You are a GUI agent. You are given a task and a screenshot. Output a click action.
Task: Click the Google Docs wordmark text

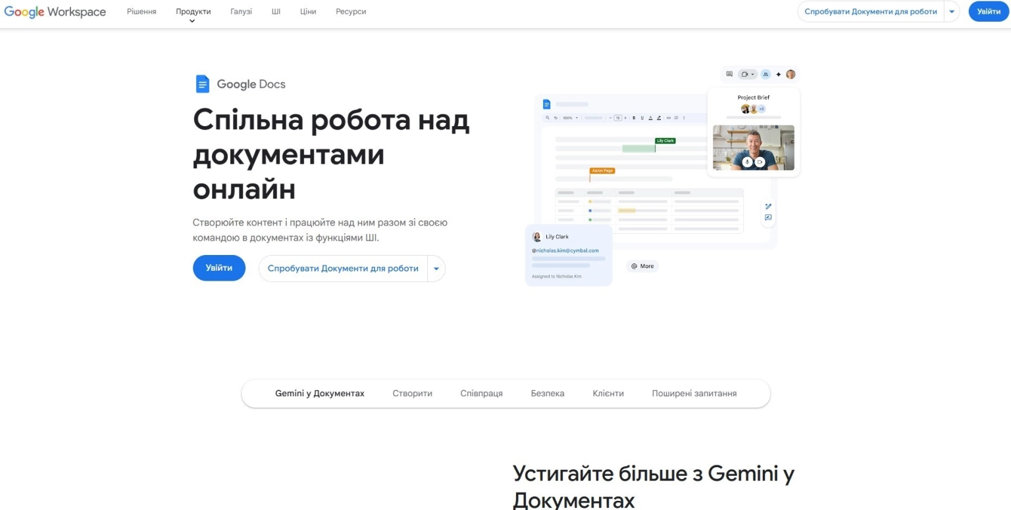tap(251, 84)
